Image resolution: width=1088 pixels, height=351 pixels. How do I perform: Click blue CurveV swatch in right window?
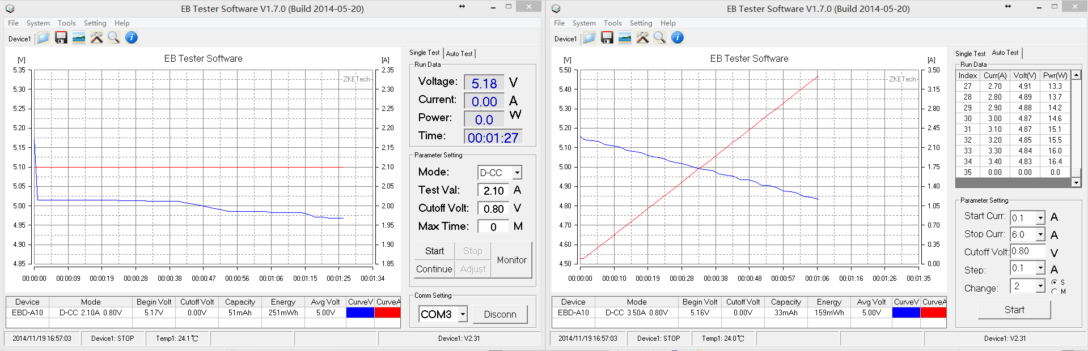tap(906, 313)
